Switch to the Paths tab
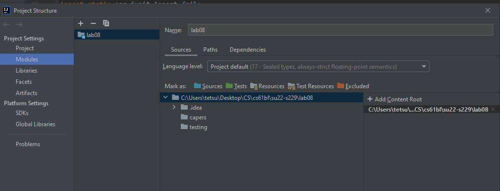This screenshot has width=500, height=191. click(x=211, y=50)
